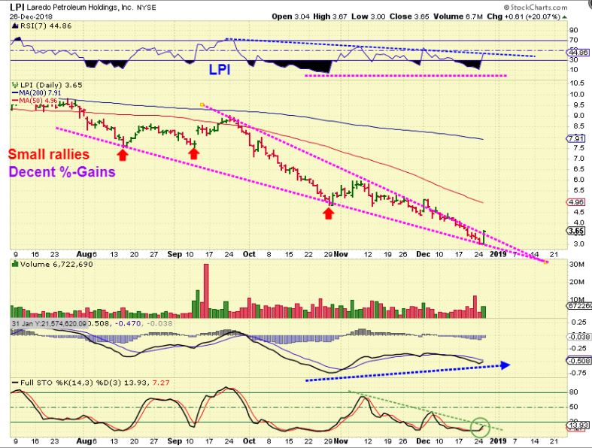The width and height of the screenshot is (592, 448).
Task: Click the RSI(7) indicator legend icon
Action: [x=15, y=26]
